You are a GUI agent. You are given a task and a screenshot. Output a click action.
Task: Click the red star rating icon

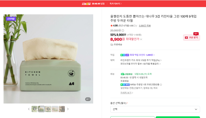pyautogui.click(x=111, y=26)
